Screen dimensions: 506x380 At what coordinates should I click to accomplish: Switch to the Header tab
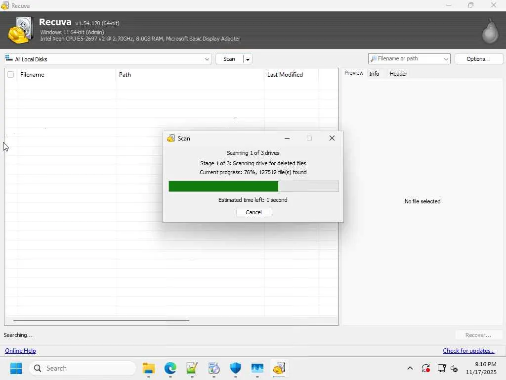point(398,74)
